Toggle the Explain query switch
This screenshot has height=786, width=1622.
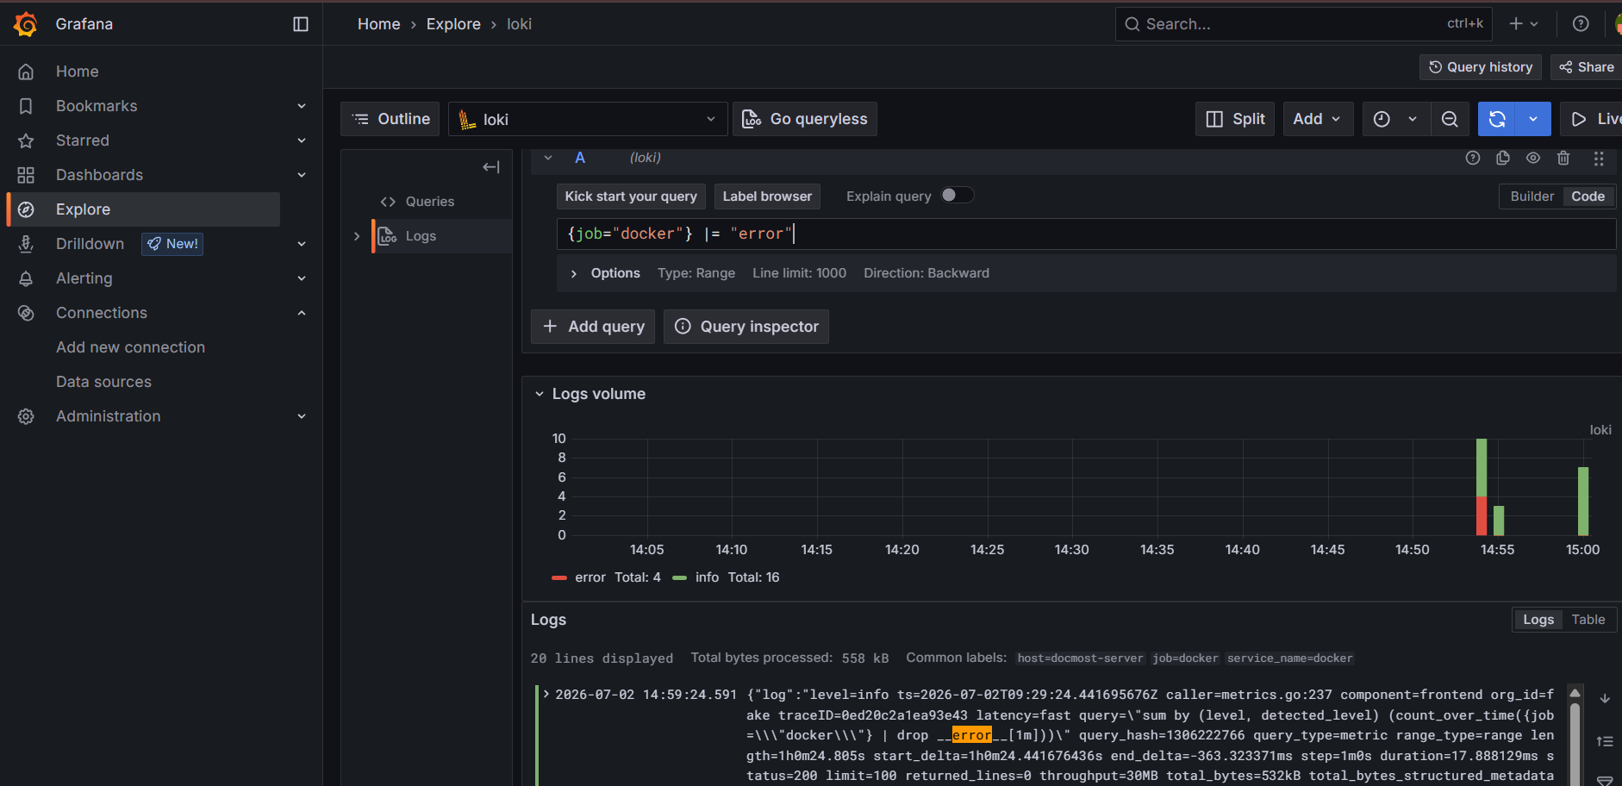point(957,196)
